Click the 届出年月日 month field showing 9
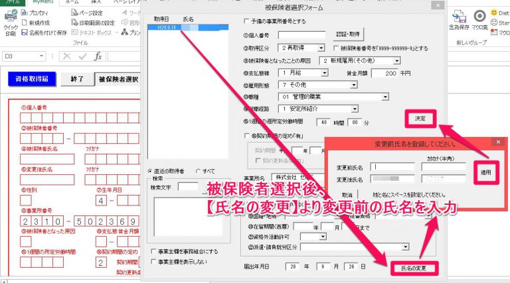The height and width of the screenshot is (283, 510). click(323, 266)
